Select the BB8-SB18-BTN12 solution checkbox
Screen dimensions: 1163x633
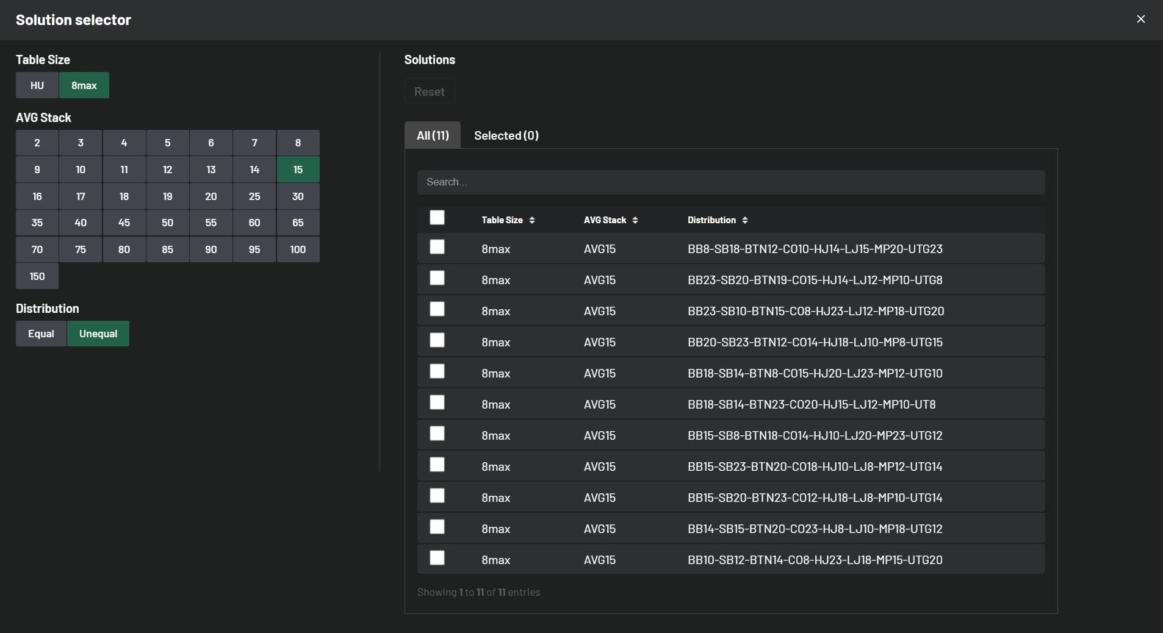tap(437, 247)
